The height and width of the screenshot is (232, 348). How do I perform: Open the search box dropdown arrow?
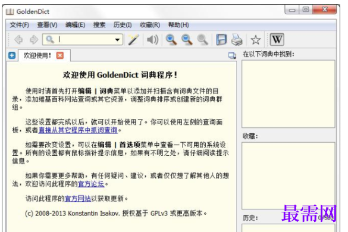coord(117,40)
